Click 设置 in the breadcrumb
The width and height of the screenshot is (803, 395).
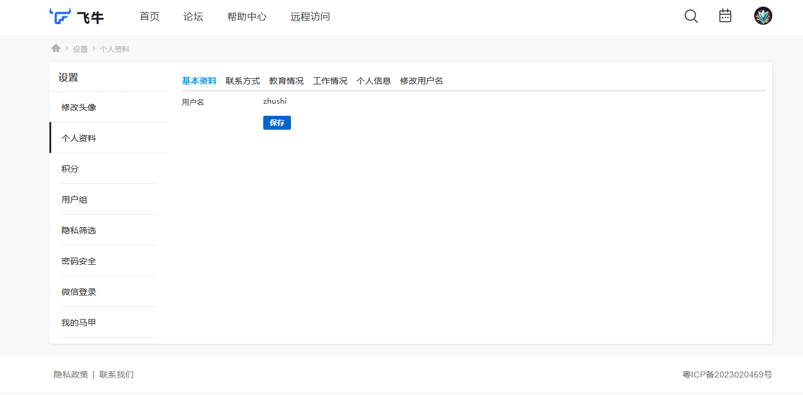pos(80,49)
